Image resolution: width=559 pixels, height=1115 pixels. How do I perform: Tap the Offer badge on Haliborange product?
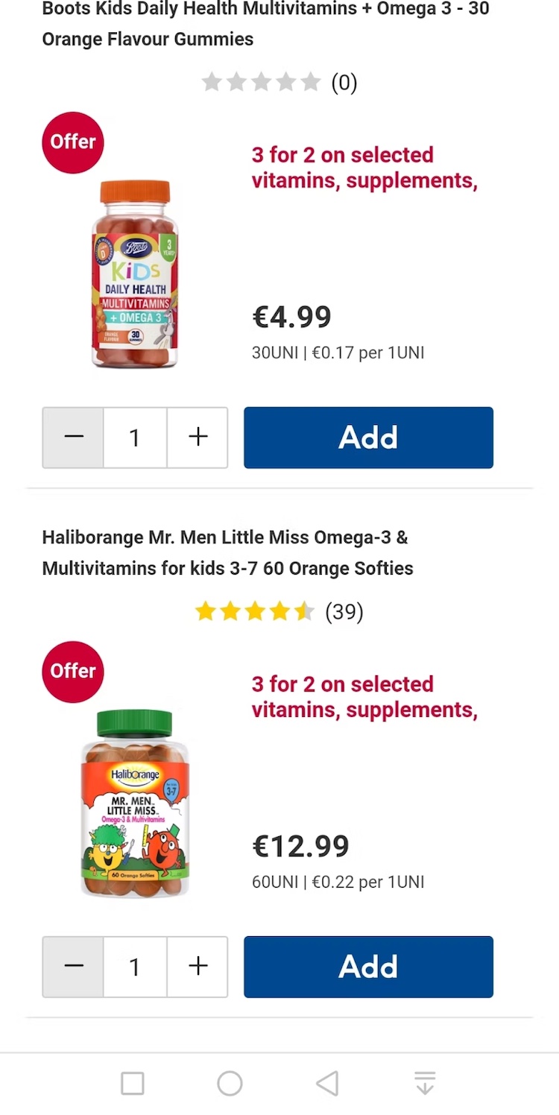click(x=73, y=672)
